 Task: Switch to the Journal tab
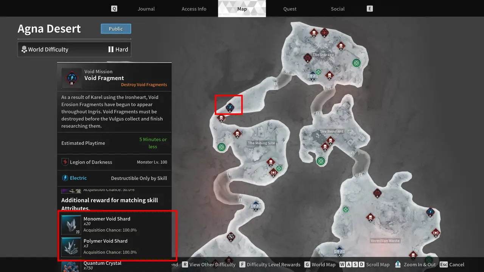point(146,9)
